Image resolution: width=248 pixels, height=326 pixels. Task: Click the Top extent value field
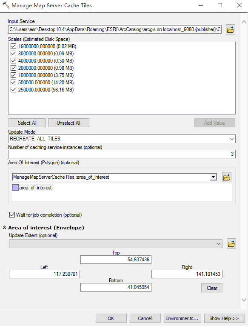(x=116, y=260)
